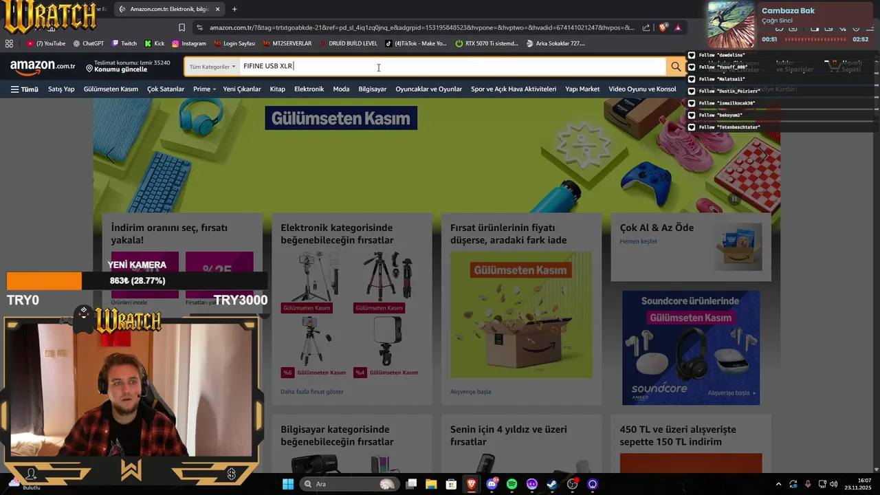Click the microphone icon in system tray
880x495 pixels.
808,484
